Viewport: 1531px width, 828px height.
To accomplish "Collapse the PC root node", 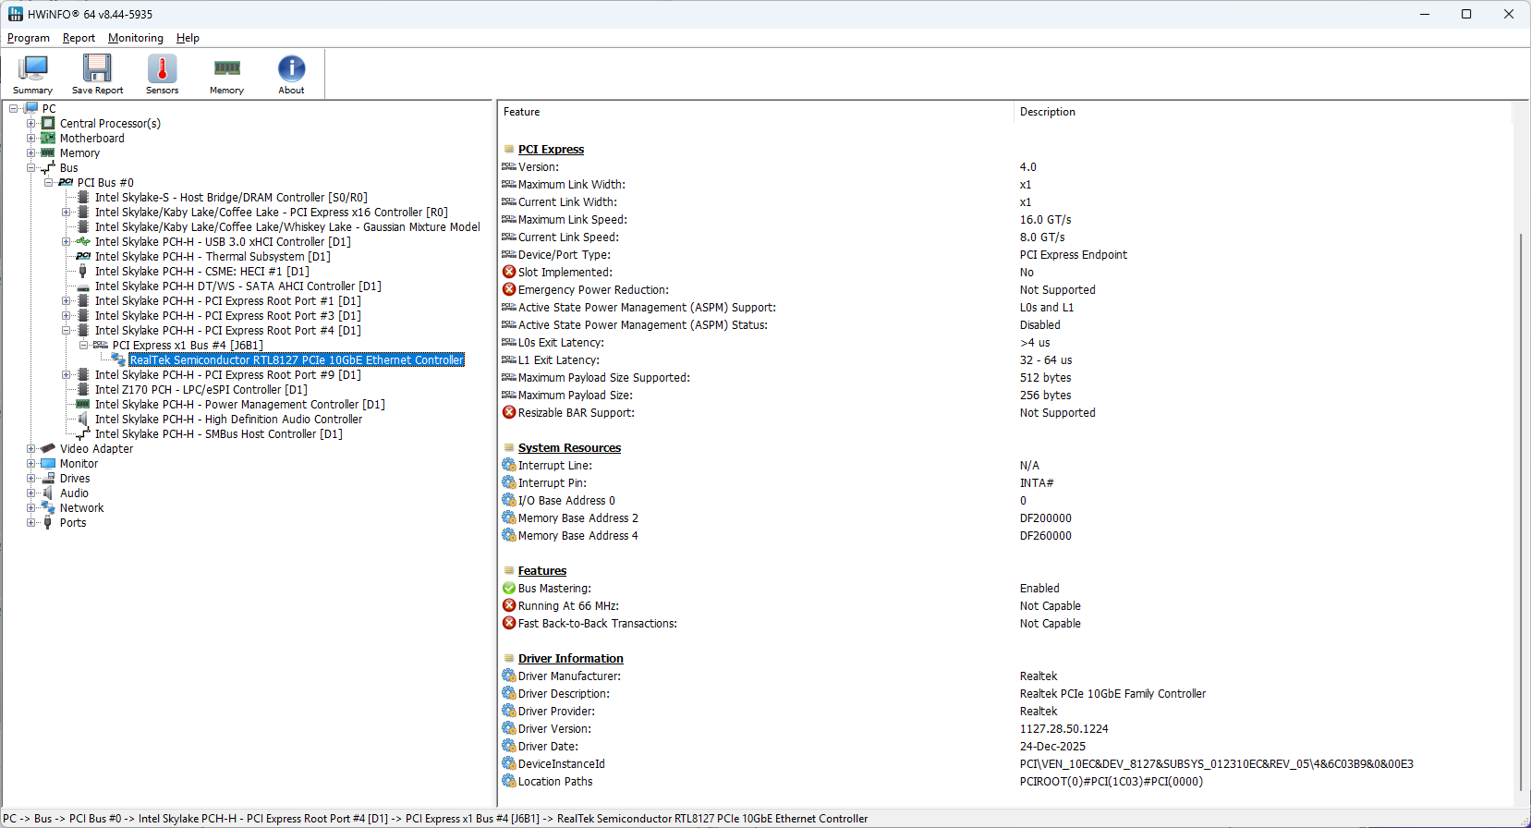I will tap(14, 109).
